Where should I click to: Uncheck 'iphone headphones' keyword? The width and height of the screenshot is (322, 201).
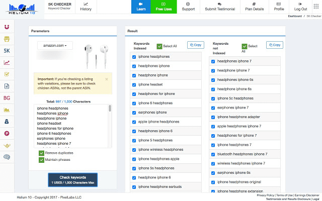(134, 57)
